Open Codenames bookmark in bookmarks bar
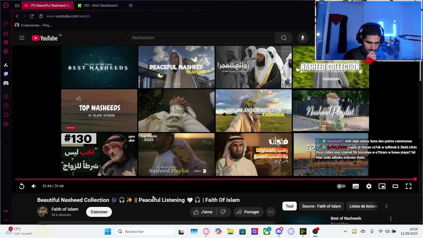Viewport: 423px width, 238px height. click(x=33, y=25)
